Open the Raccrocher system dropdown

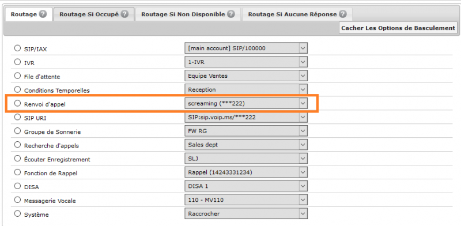pyautogui.click(x=246, y=214)
